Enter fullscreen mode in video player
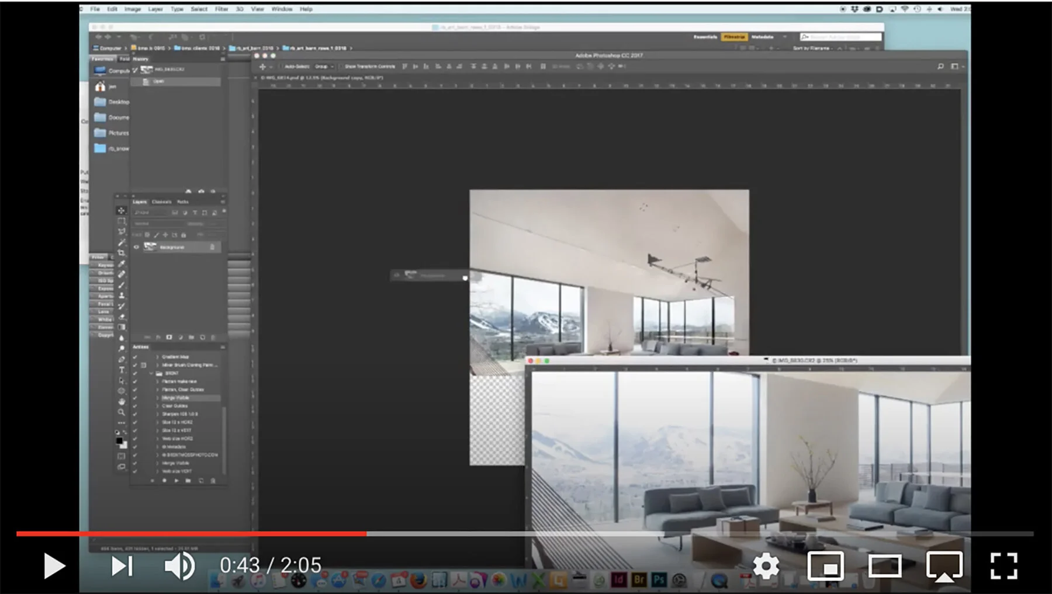The image size is (1052, 594). [1003, 565]
